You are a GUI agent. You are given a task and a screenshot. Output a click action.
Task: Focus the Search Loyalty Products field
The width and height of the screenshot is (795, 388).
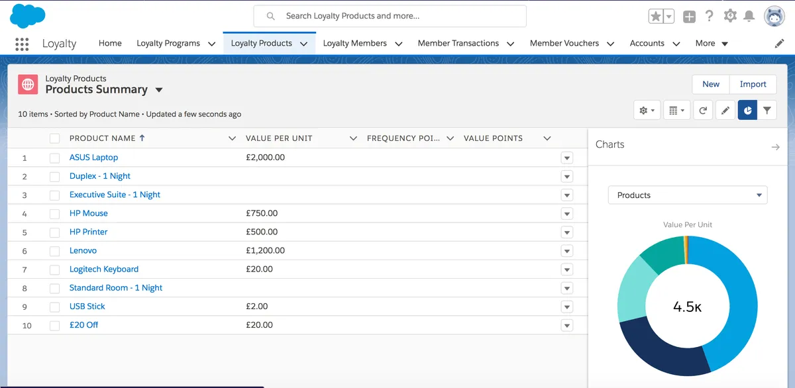tap(390, 16)
